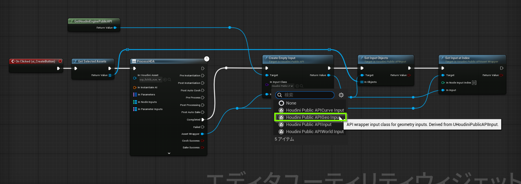Expand ProcessHDA node advanced pins chevron
The width and height of the screenshot is (521, 184).
tap(169, 153)
